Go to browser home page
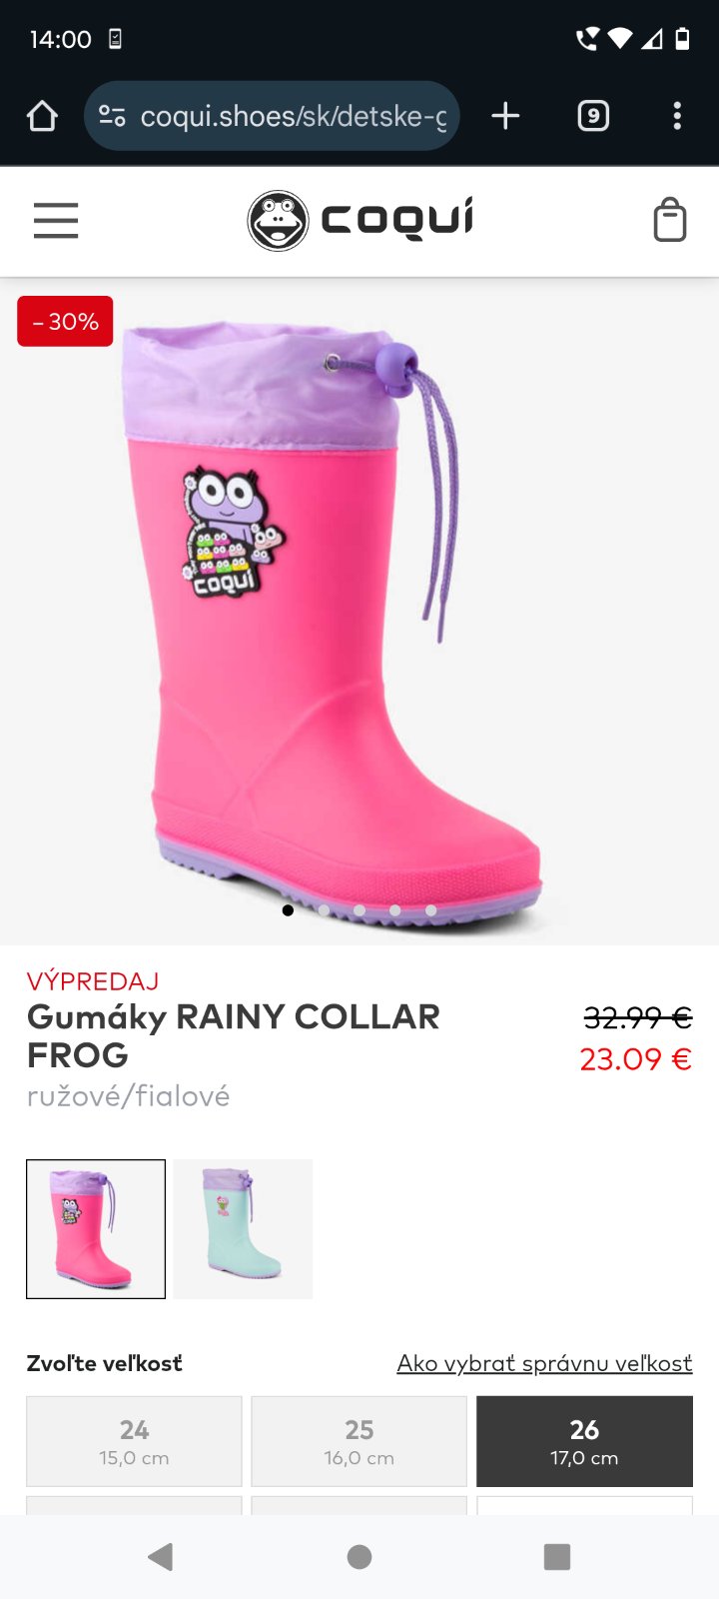Screen dimensions: 719x1599 [x=42, y=116]
